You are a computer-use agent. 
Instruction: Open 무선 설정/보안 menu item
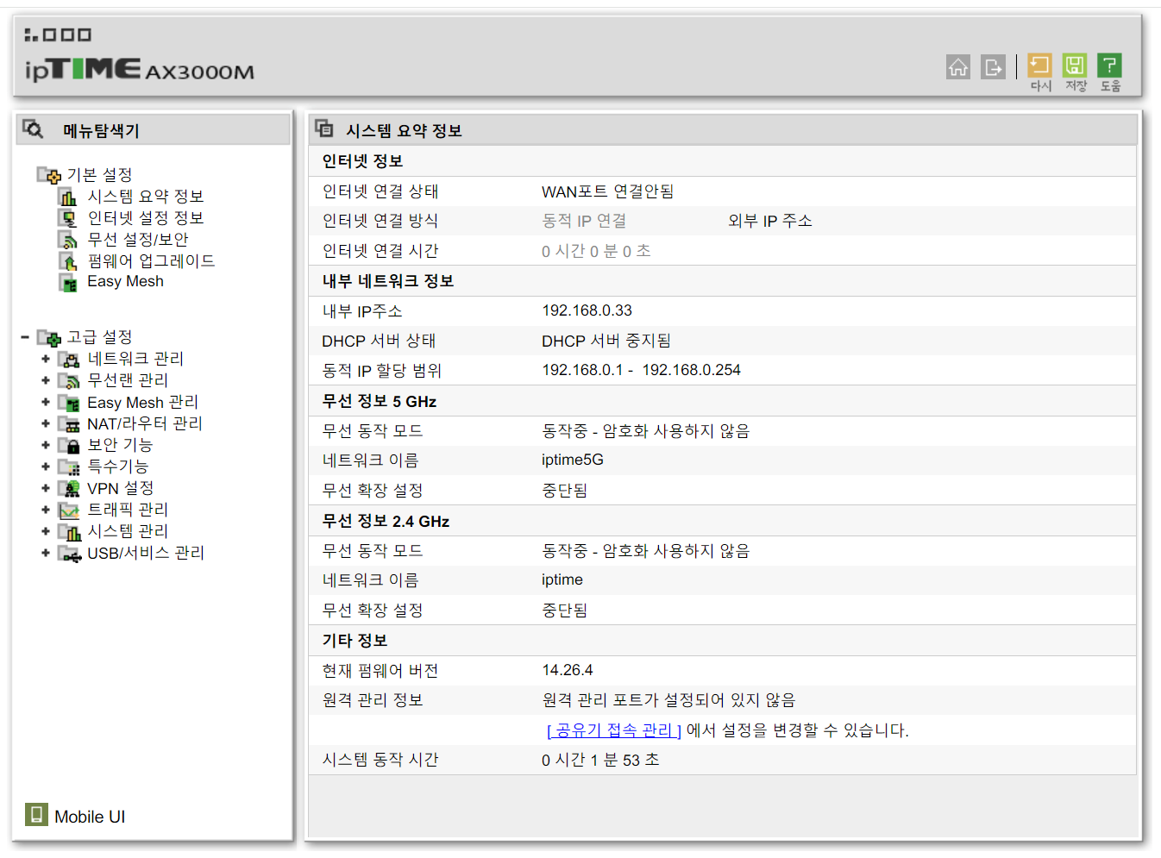tap(137, 240)
